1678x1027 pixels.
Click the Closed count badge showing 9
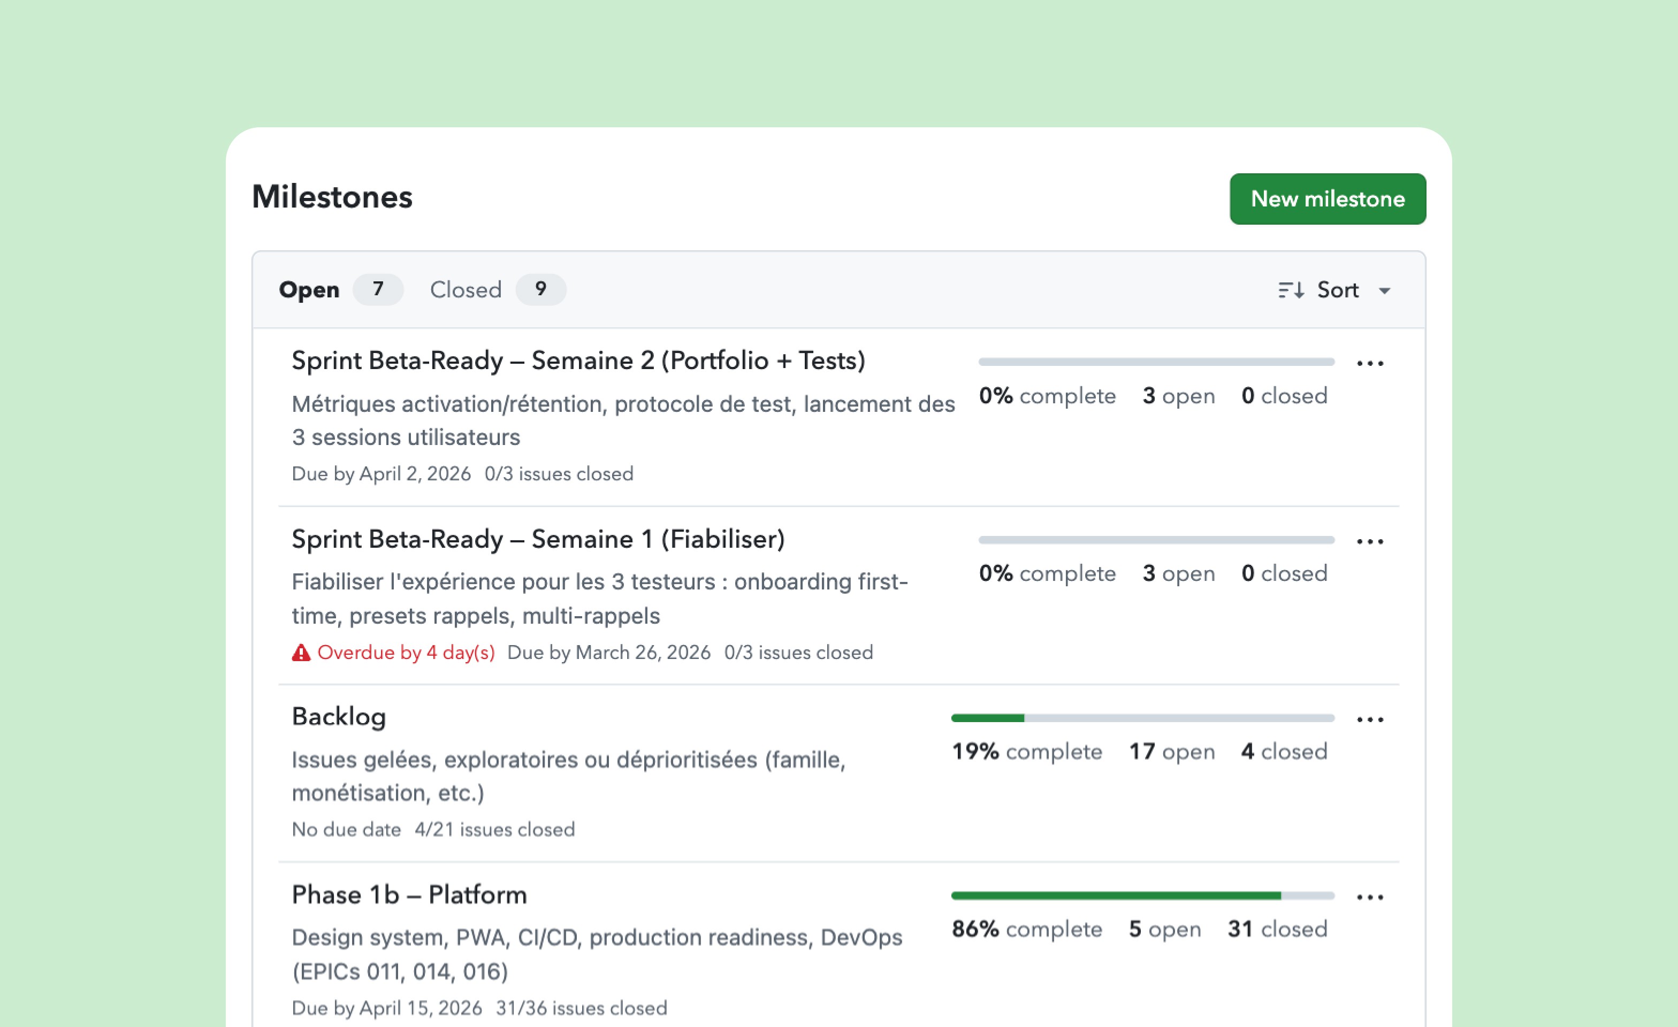(x=541, y=289)
